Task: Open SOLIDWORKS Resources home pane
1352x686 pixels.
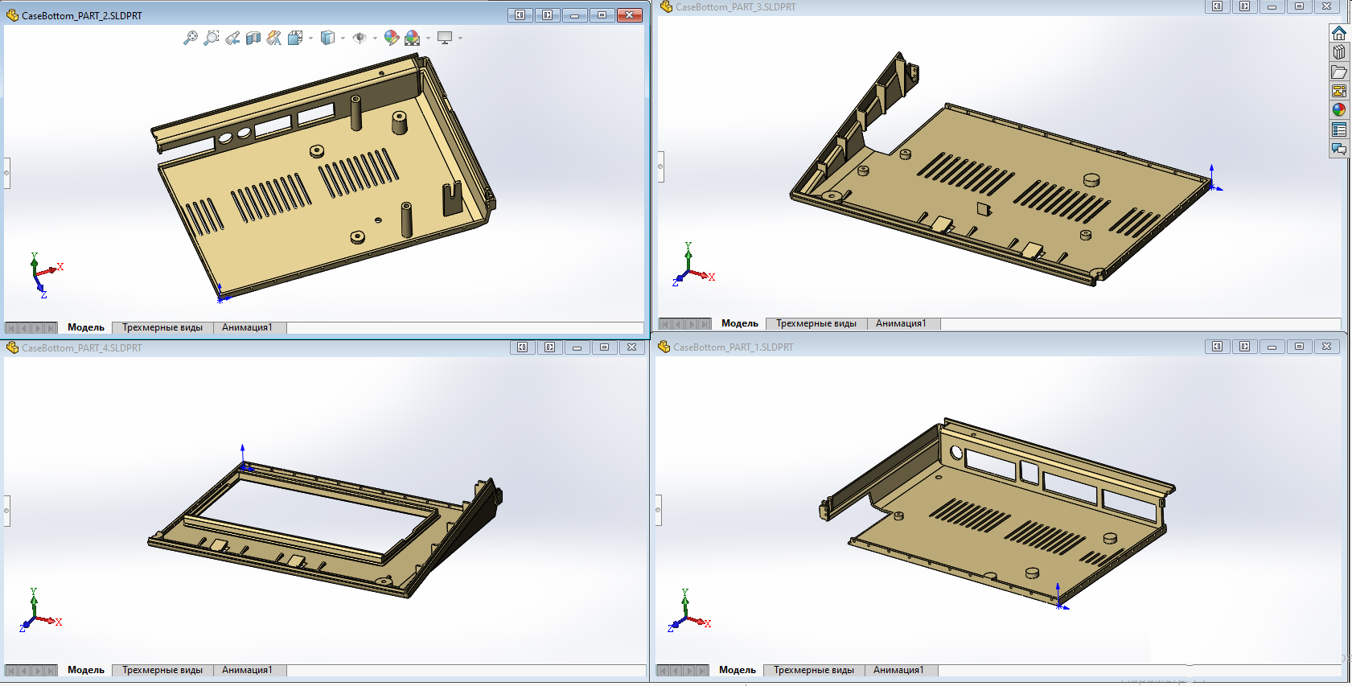Action: [1339, 33]
